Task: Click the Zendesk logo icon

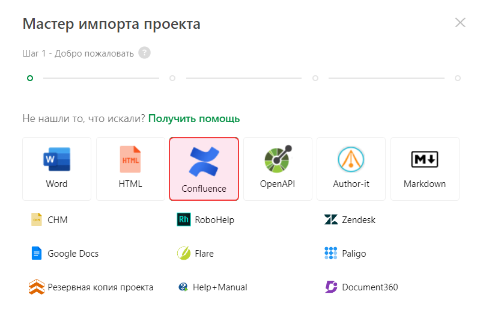Action: coord(331,219)
